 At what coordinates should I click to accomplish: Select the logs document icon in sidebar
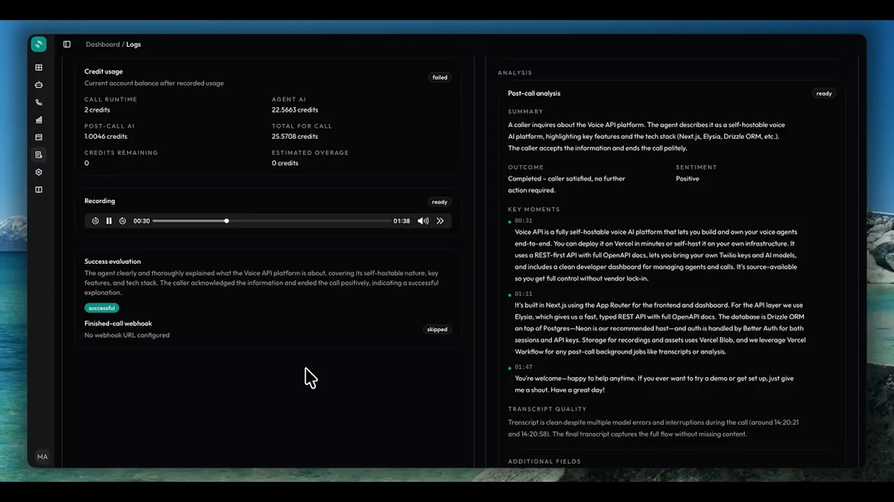click(39, 155)
